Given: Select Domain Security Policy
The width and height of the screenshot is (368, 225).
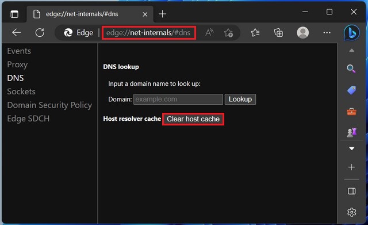Looking at the screenshot, I should click(x=49, y=105).
